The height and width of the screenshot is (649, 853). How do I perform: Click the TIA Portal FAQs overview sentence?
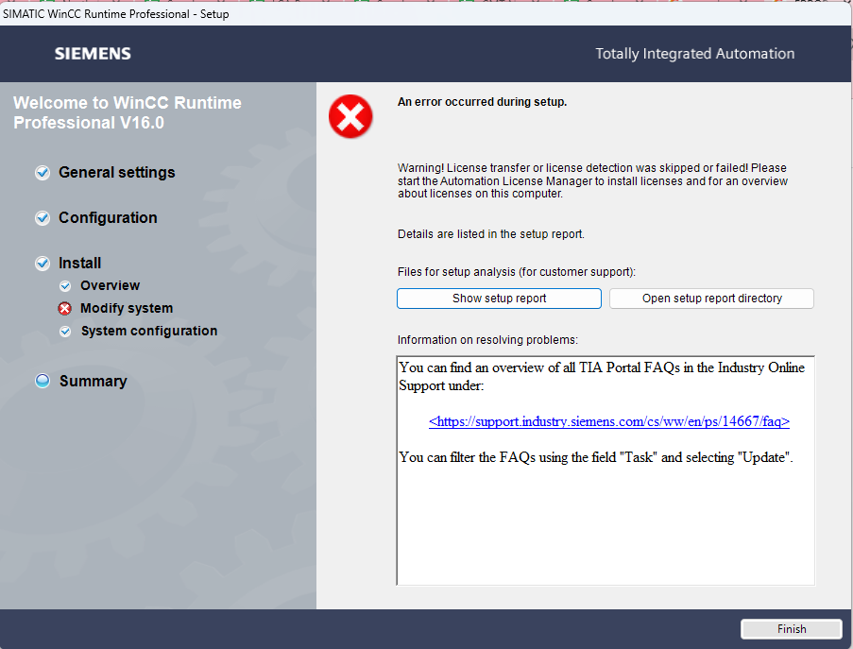coord(602,376)
